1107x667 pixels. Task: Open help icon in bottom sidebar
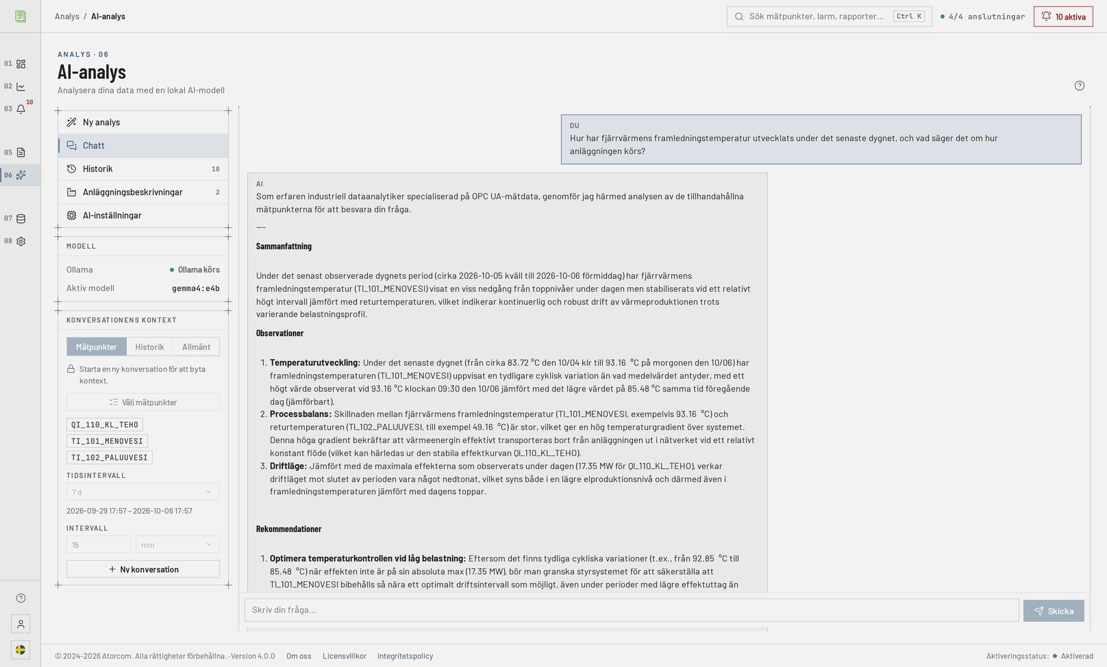coord(21,598)
